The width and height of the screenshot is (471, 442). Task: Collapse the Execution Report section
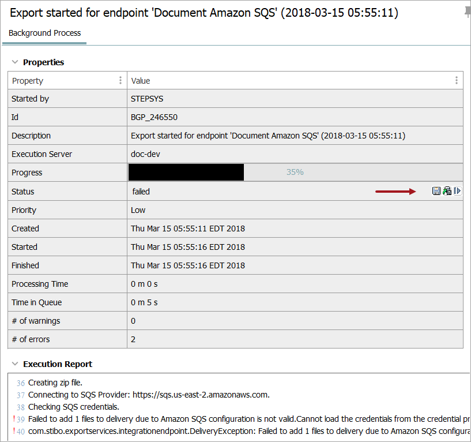[x=15, y=364]
